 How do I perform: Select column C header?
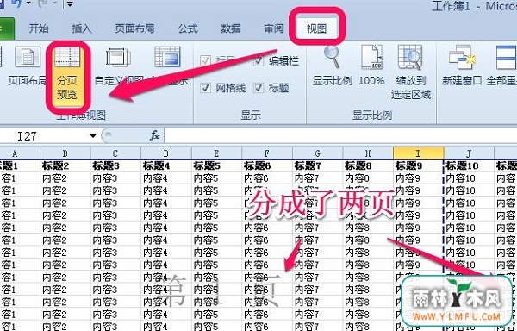tap(115, 153)
